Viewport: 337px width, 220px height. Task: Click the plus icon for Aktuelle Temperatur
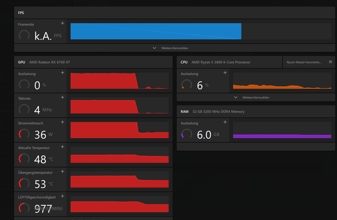coord(63,147)
